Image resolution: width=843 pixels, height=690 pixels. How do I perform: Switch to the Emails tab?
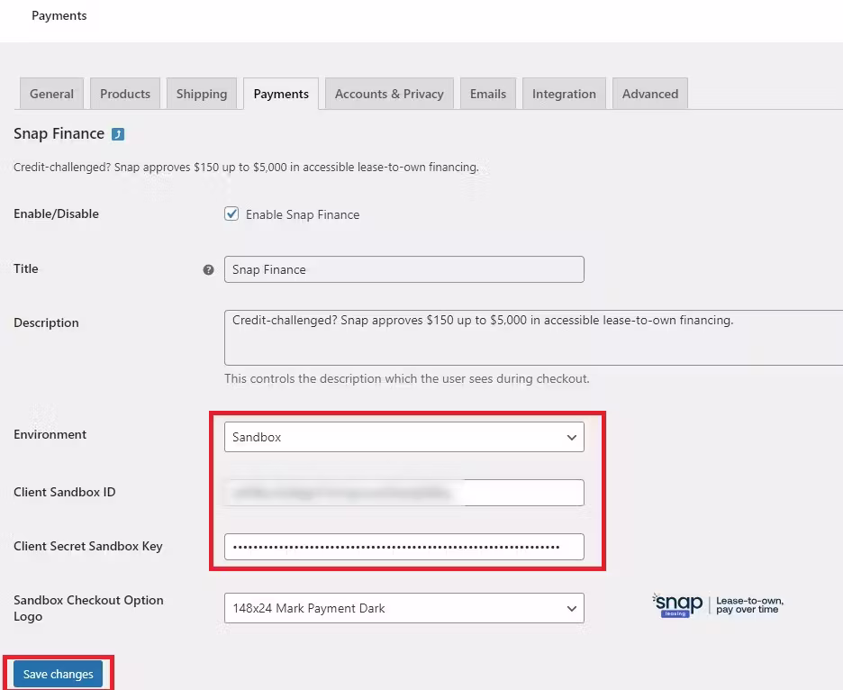coord(488,94)
